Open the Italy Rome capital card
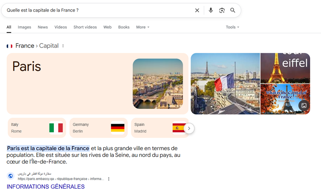Viewport: 321px width, 192px height. (x=37, y=128)
